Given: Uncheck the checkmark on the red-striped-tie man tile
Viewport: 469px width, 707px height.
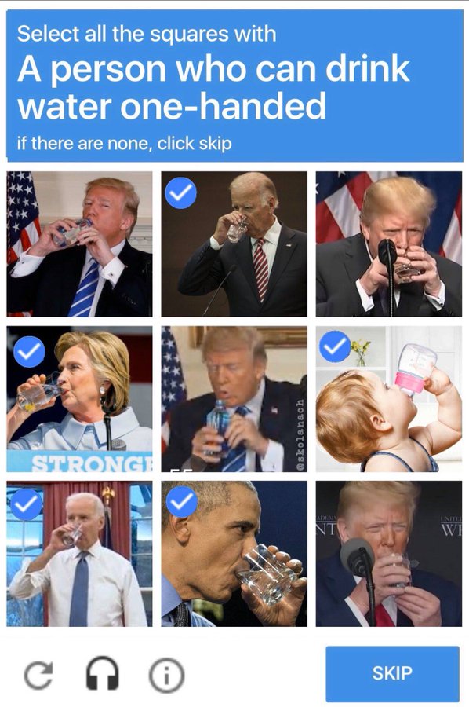Looking at the screenshot, I should point(181,192).
